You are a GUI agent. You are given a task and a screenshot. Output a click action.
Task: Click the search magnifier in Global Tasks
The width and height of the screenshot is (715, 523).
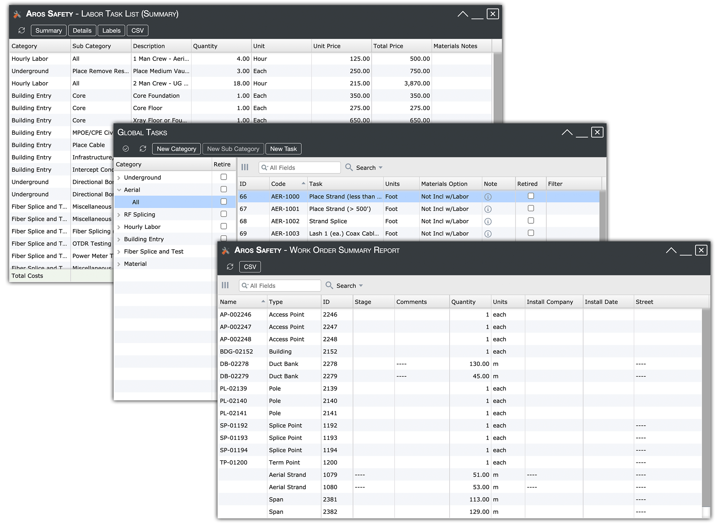click(x=349, y=167)
